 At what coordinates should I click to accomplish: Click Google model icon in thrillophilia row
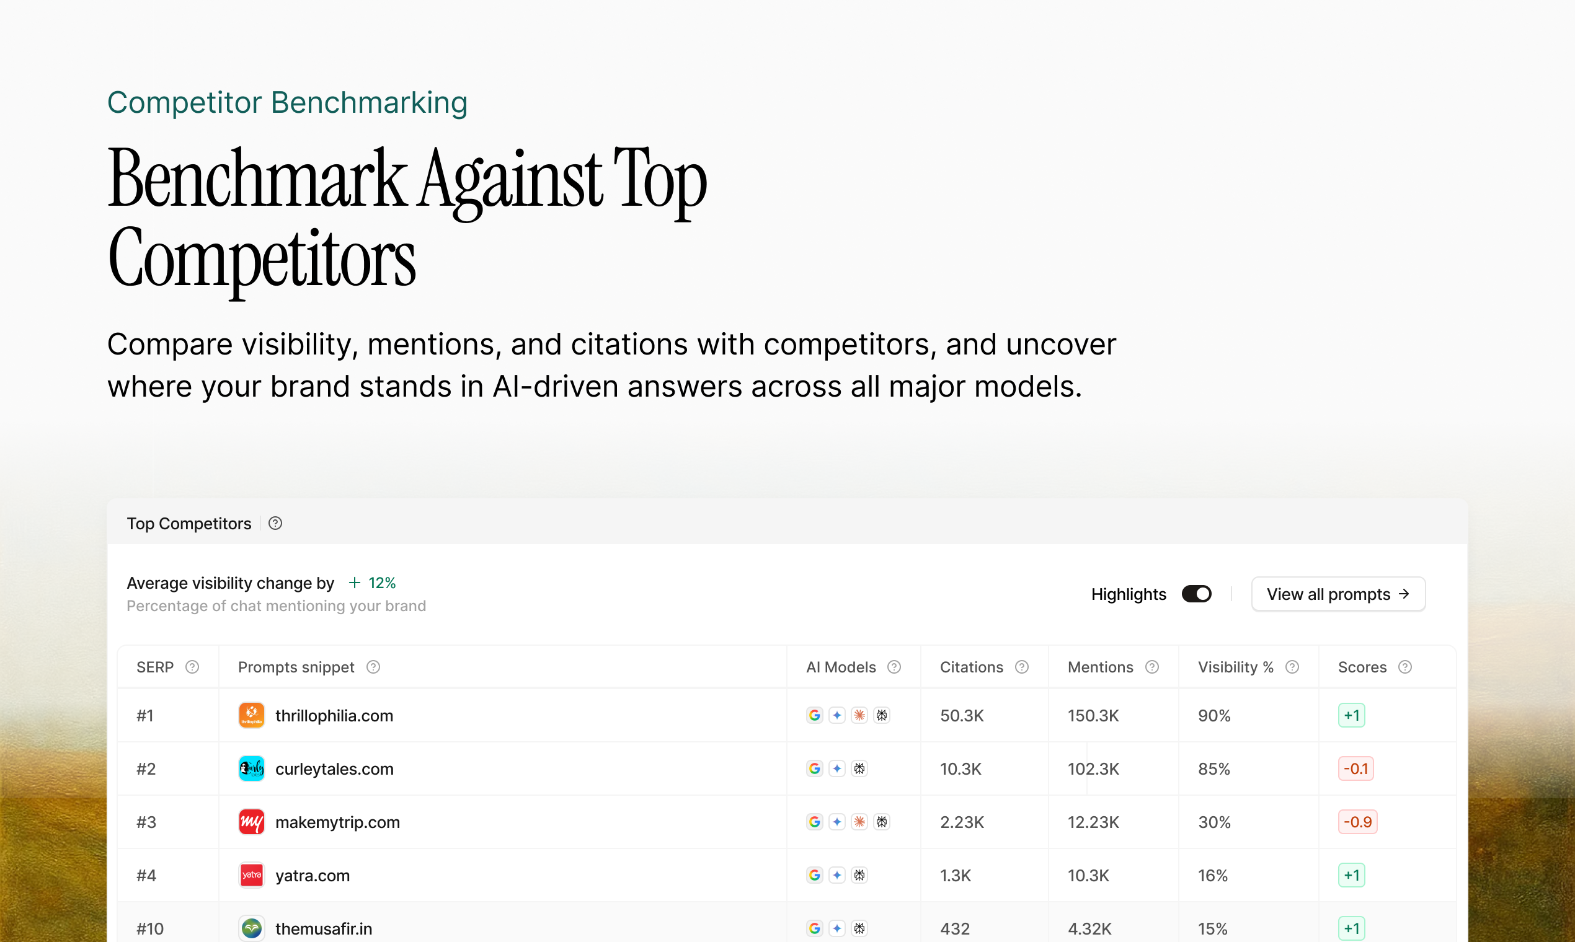tap(815, 715)
